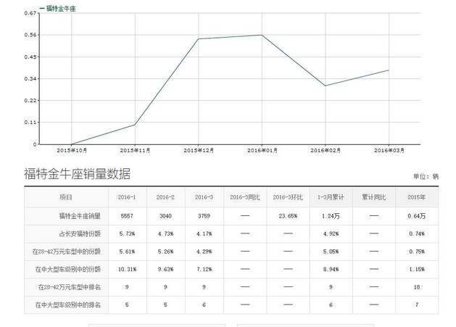
Task: Click the 2016年03月 axis label
Action: [x=389, y=150]
